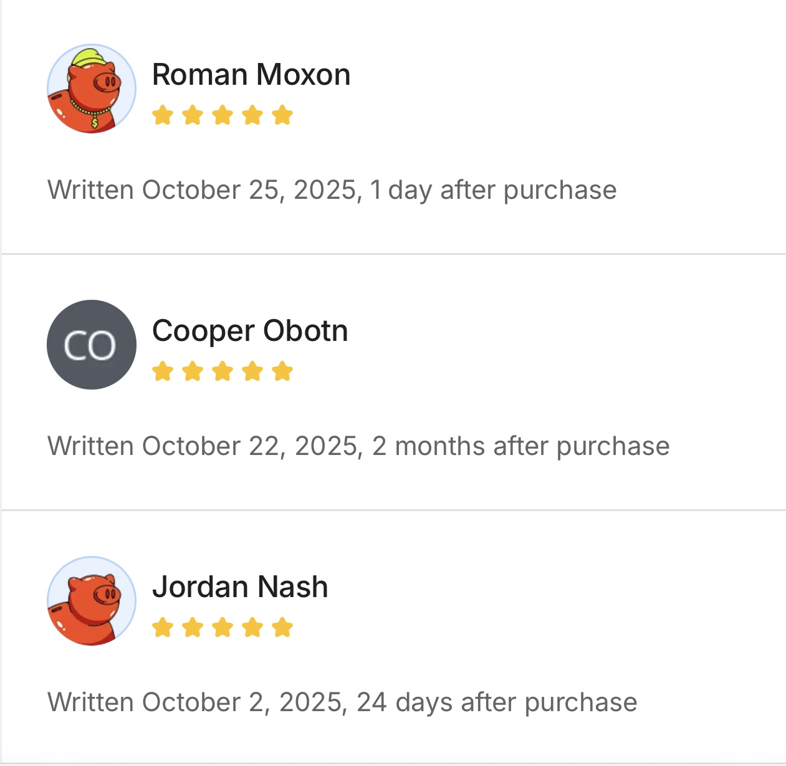
Task: Click the first star of Cooper Obotn's rating
Action: tap(163, 371)
